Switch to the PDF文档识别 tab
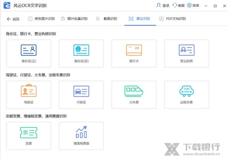 (173, 19)
